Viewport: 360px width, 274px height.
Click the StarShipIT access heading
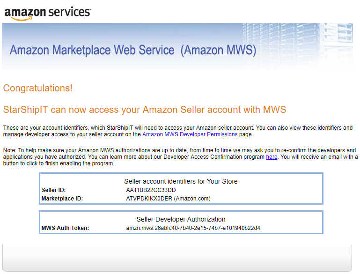click(145, 110)
